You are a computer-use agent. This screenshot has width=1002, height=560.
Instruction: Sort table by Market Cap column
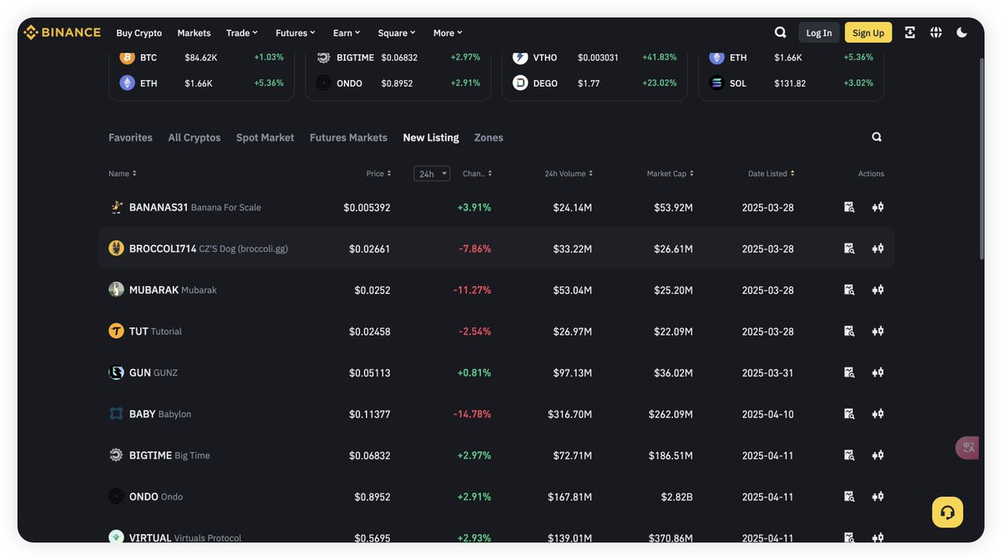tap(670, 174)
